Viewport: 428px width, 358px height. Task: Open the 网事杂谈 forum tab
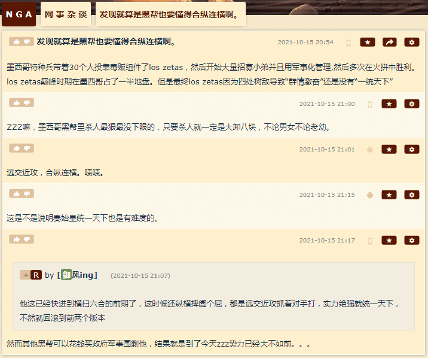66,14
